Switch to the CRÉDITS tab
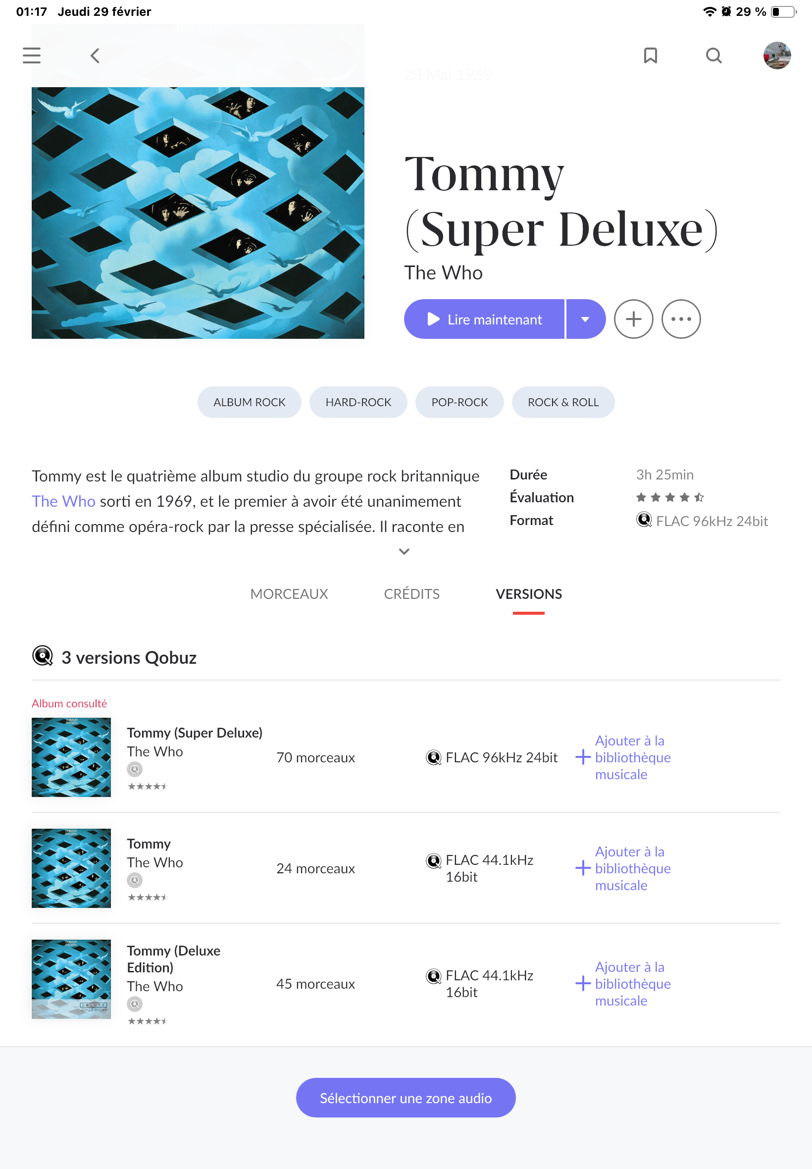This screenshot has width=812, height=1169. pos(411,594)
